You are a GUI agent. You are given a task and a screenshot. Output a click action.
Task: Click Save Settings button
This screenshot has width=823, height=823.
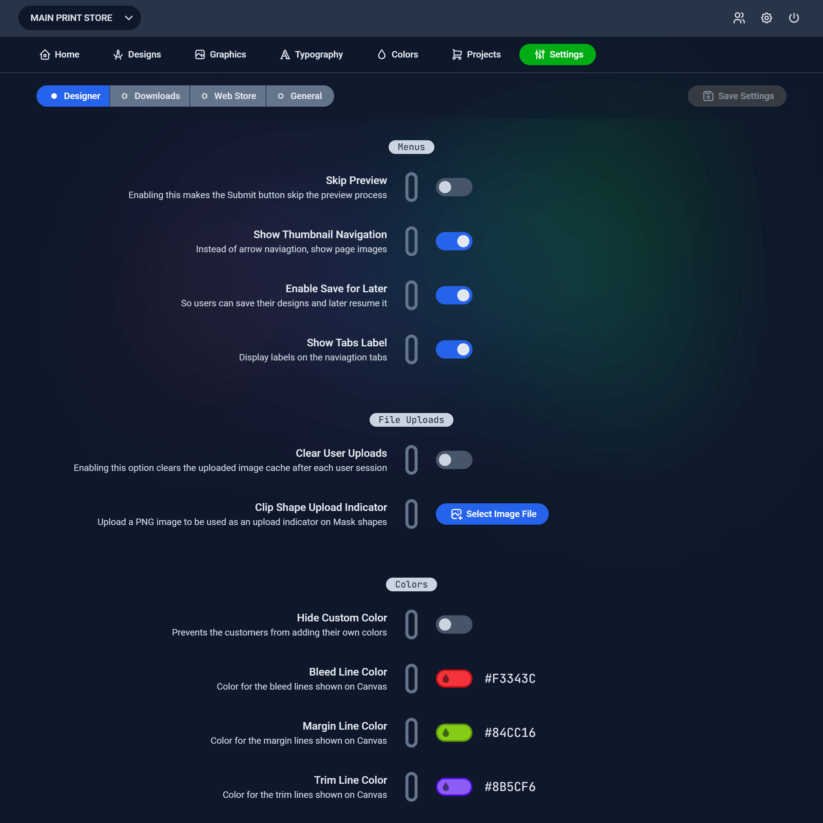click(737, 96)
